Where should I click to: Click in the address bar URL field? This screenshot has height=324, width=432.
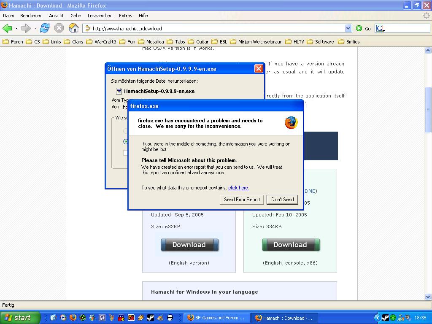[214, 28]
